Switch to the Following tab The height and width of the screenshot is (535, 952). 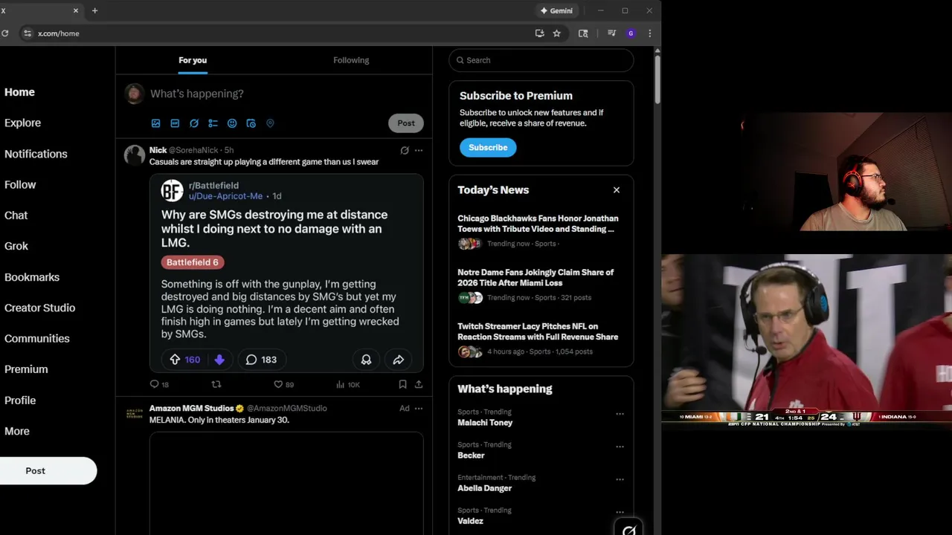click(x=351, y=60)
